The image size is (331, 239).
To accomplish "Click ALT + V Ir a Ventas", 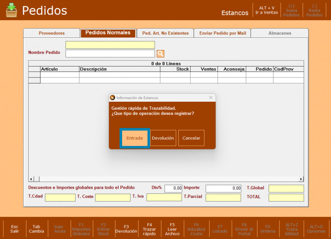I will (x=267, y=10).
